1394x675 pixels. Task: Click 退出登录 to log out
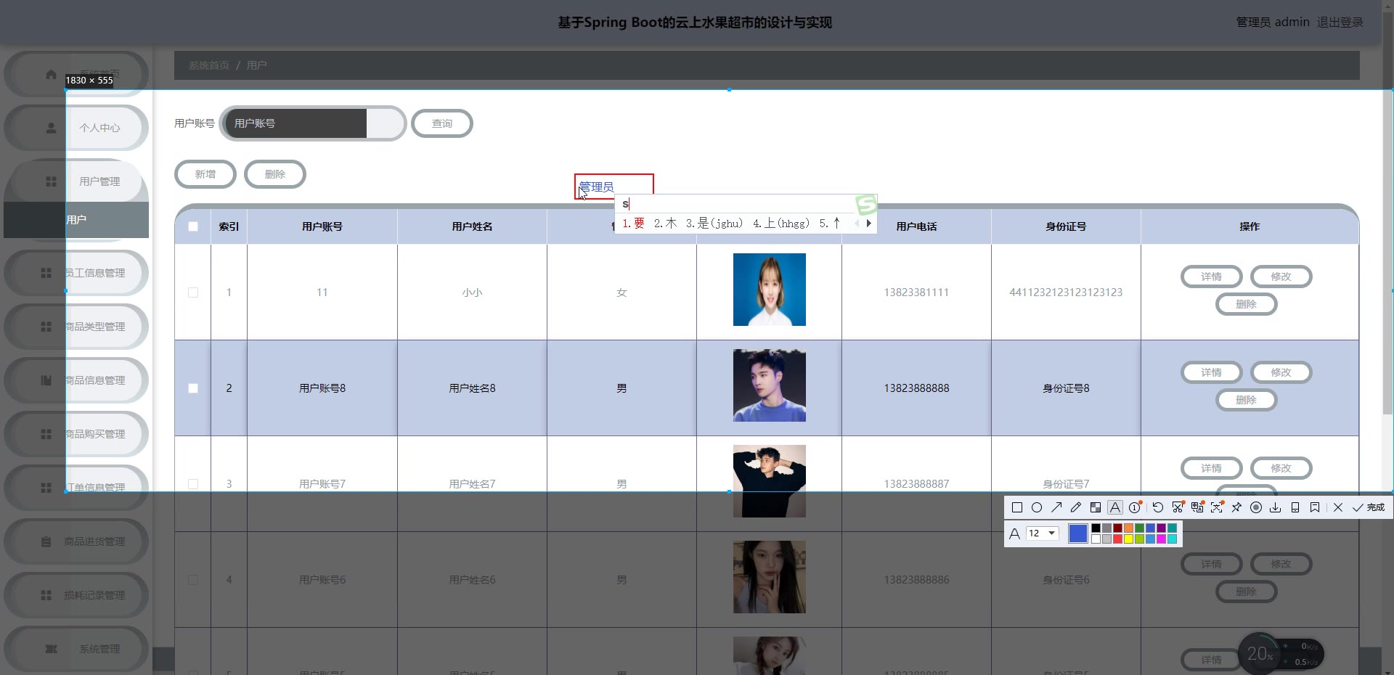[x=1340, y=22]
